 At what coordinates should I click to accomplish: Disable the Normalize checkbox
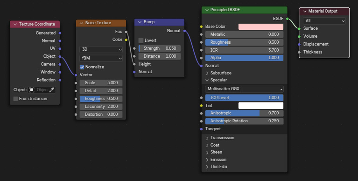coord(82,67)
